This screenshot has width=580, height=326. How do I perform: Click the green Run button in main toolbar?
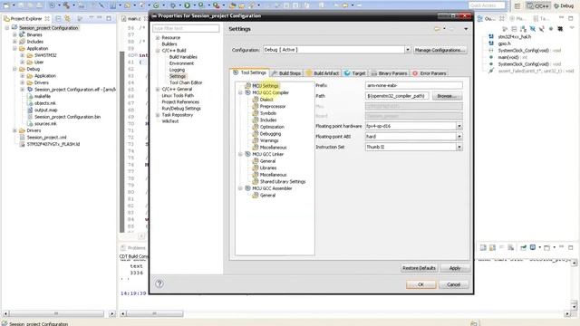point(188,5)
